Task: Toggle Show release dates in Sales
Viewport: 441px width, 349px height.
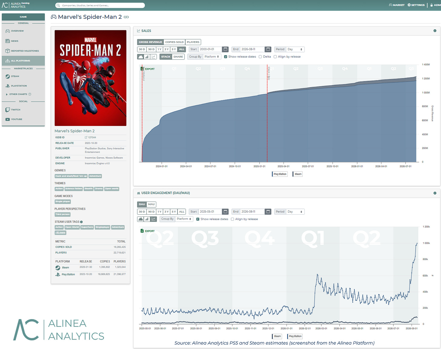Action: point(226,57)
